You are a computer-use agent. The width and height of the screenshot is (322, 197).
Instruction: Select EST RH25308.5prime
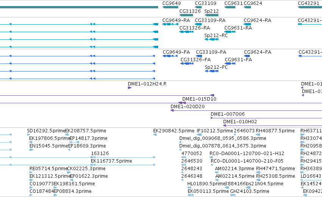(275, 176)
